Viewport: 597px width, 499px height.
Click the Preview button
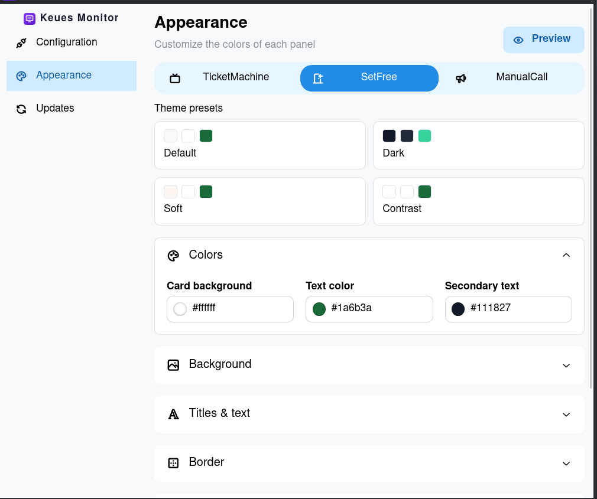point(544,40)
